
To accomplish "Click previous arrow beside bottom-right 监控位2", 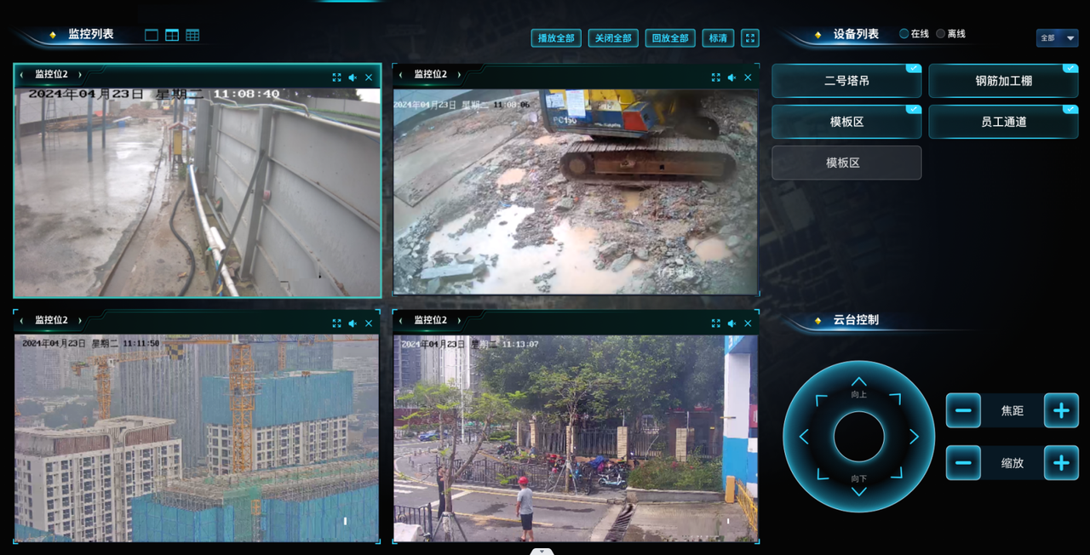I will (x=401, y=321).
